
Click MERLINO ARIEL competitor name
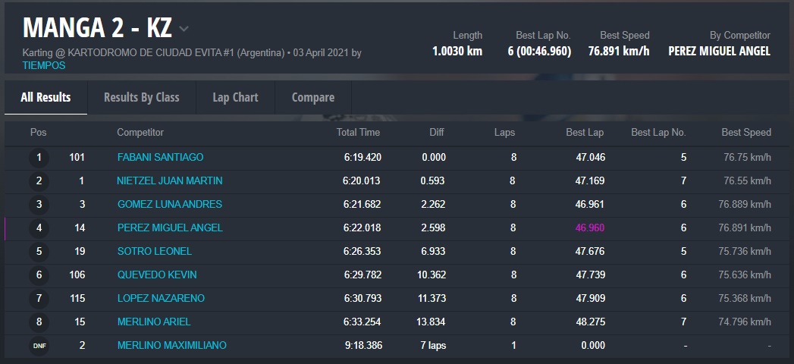tap(154, 322)
